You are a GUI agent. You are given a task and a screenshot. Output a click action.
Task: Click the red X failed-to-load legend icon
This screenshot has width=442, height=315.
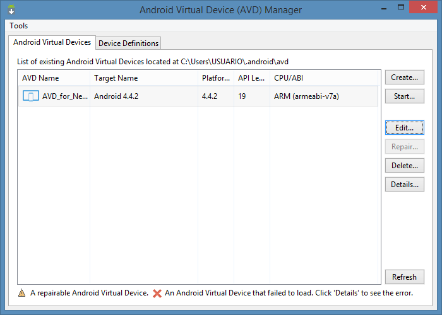tap(157, 294)
